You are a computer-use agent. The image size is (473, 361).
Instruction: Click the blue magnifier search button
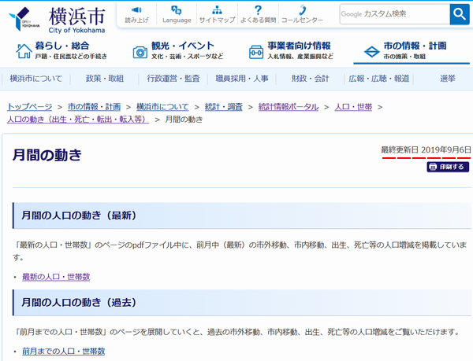point(460,14)
